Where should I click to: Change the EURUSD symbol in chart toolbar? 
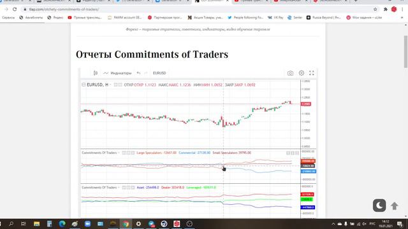[159, 73]
